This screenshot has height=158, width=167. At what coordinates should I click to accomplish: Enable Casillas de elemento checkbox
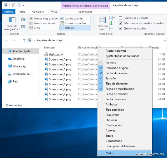120,18
